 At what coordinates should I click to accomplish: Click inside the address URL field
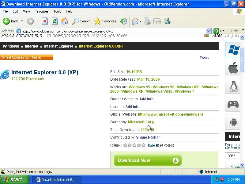(x=113, y=31)
